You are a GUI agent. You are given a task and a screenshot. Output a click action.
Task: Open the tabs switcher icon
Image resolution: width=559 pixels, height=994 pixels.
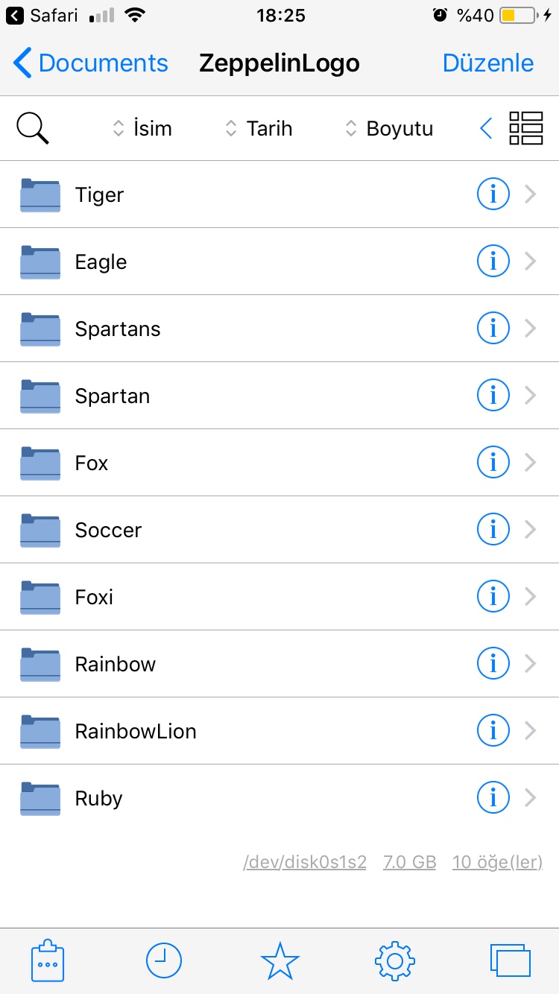tap(511, 960)
